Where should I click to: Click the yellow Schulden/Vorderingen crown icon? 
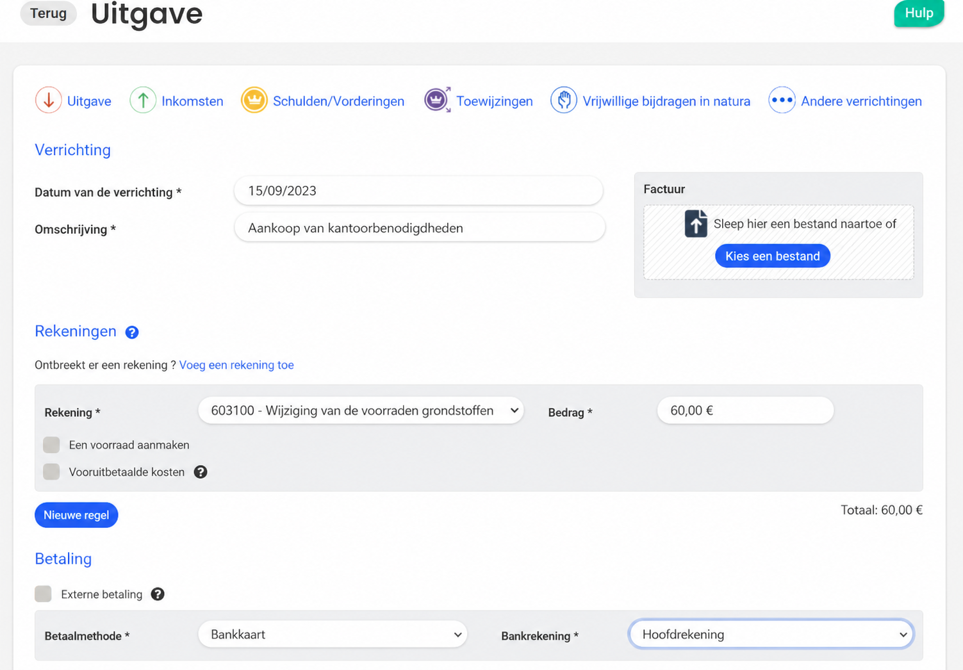point(254,101)
